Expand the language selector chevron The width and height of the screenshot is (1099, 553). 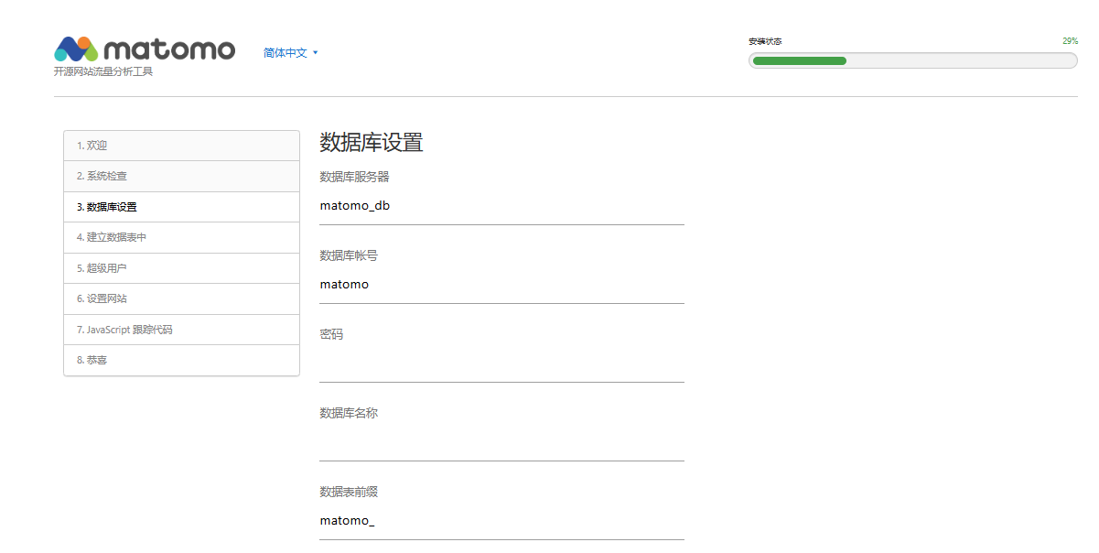[x=316, y=52]
